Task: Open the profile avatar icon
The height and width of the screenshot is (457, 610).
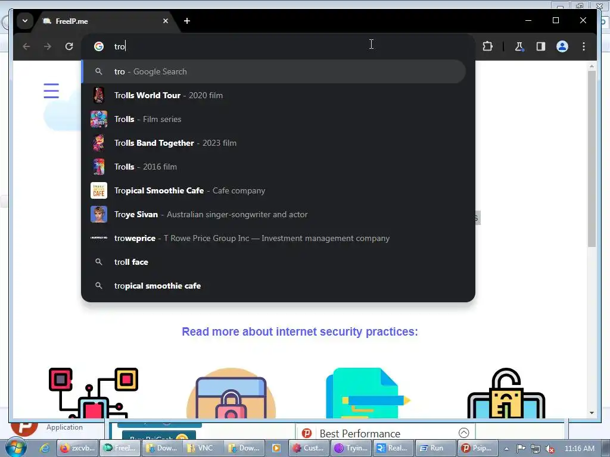Action: [562, 46]
